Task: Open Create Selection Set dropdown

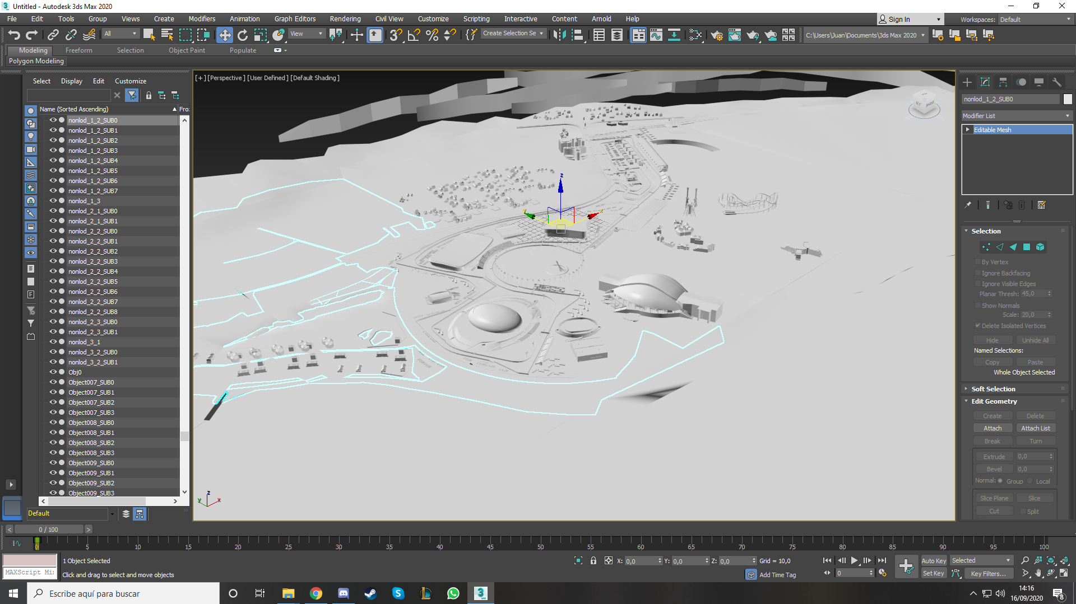Action: tap(513, 34)
